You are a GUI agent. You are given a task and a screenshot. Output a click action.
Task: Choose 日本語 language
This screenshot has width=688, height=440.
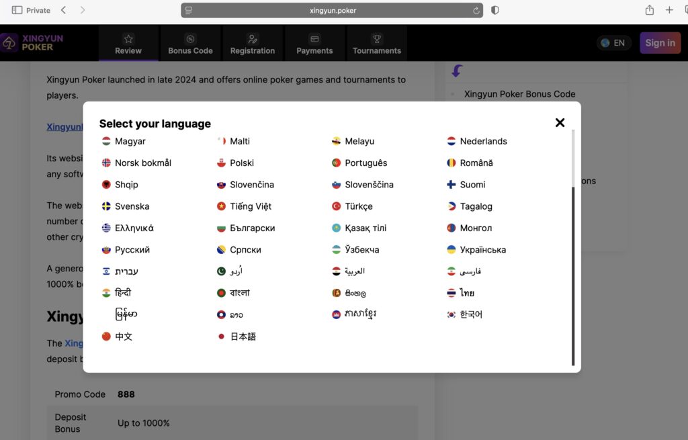(x=243, y=337)
